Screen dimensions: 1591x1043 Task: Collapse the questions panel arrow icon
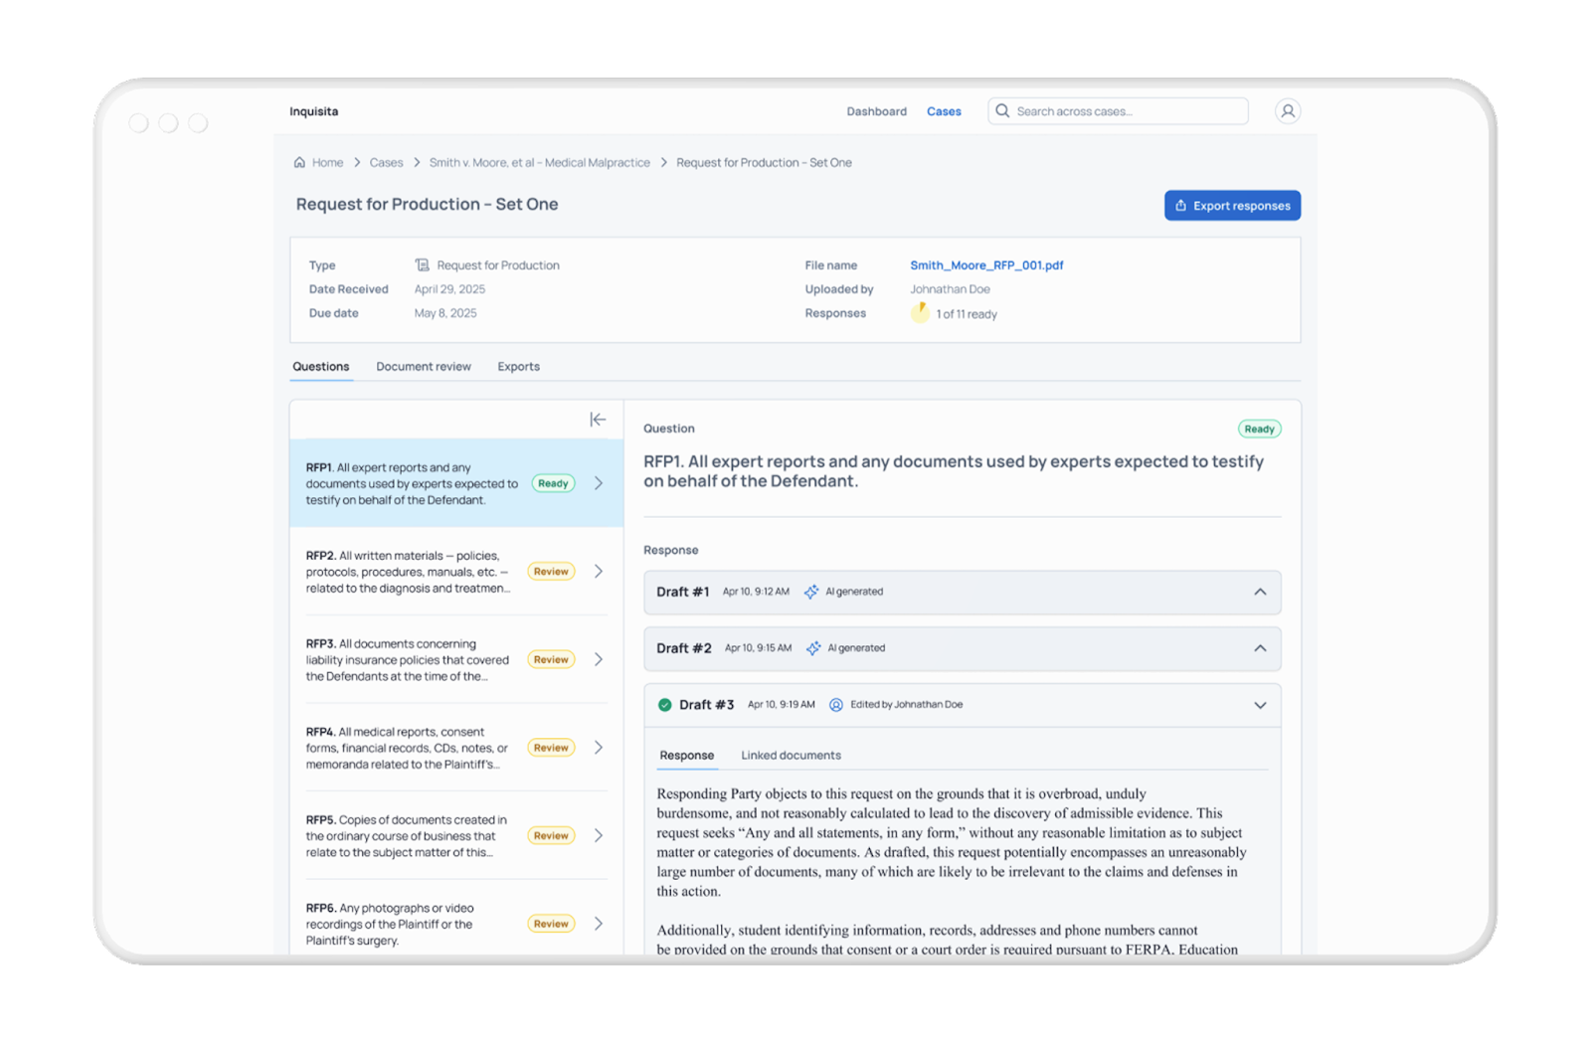click(x=598, y=420)
